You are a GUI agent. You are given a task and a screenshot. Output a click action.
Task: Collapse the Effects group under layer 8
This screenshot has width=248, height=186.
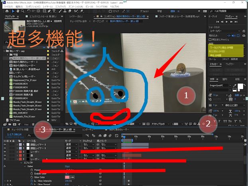[x=21, y=163]
